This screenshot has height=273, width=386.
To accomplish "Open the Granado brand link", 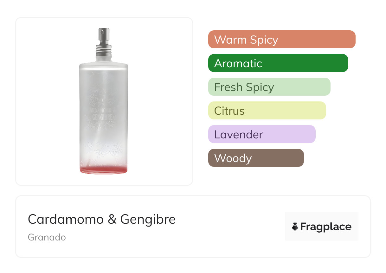I will tap(47, 237).
